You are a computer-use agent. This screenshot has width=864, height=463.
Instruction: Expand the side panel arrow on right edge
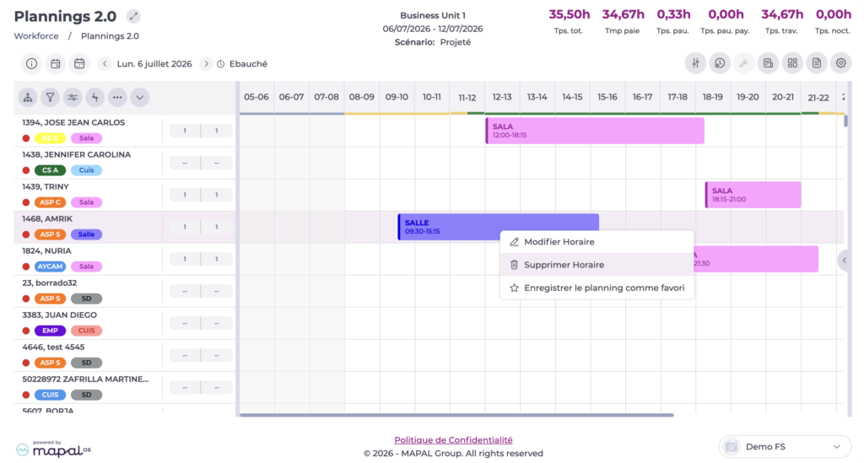click(x=844, y=261)
